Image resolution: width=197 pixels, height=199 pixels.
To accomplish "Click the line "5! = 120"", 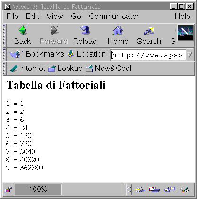I will coord(19,136).
